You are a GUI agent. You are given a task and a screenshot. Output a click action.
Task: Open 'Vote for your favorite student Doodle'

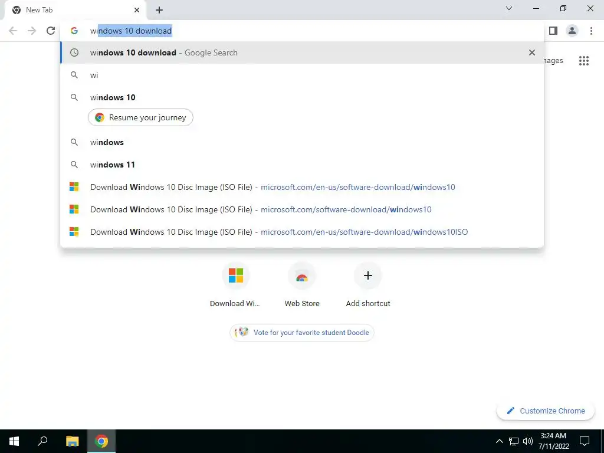302,333
